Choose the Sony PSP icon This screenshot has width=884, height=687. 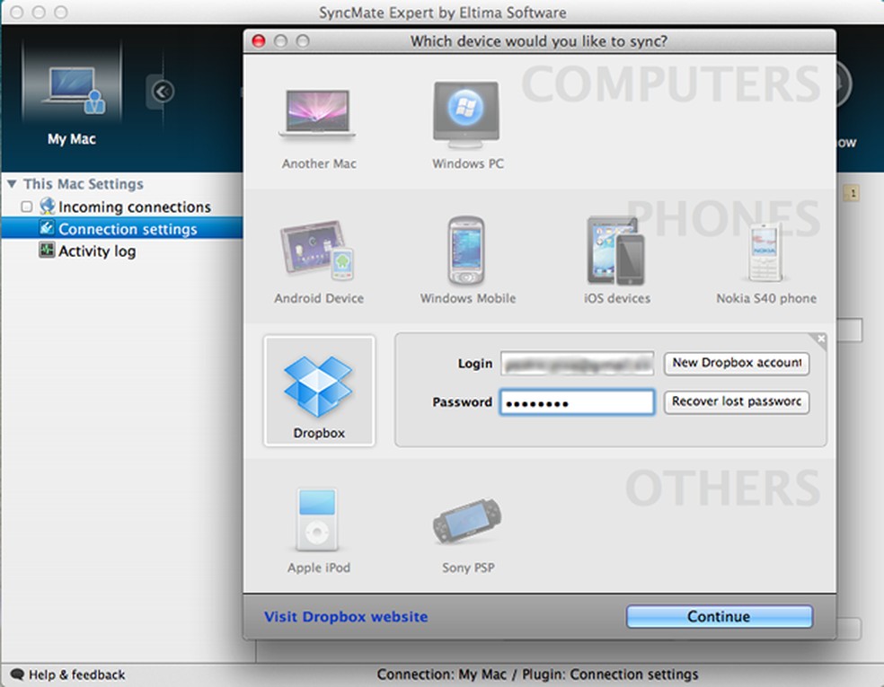click(467, 521)
